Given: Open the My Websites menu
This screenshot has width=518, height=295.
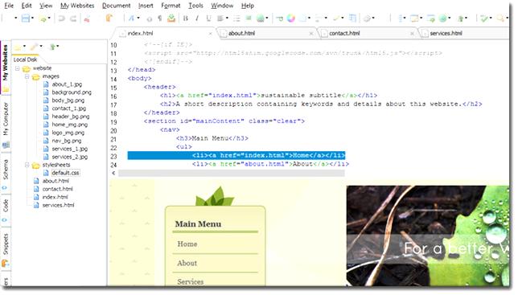Looking at the screenshot, I should (x=77, y=6).
